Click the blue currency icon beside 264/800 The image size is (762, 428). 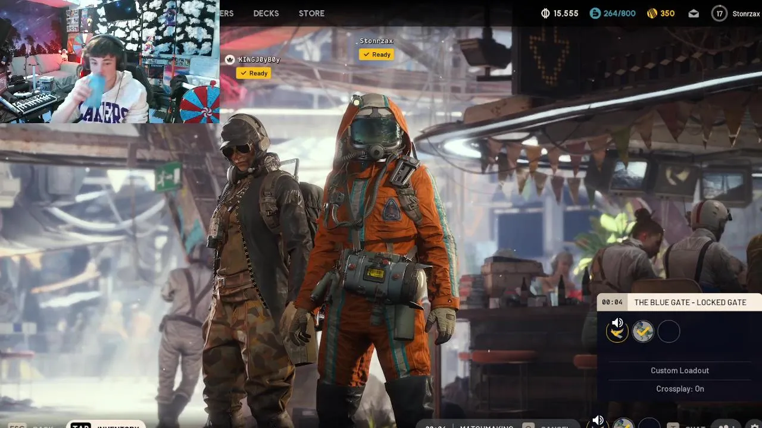595,13
